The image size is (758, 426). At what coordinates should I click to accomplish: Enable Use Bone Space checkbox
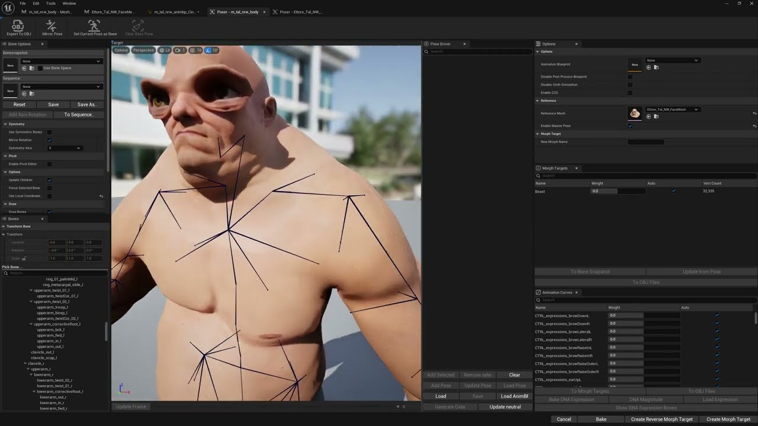[x=40, y=68]
